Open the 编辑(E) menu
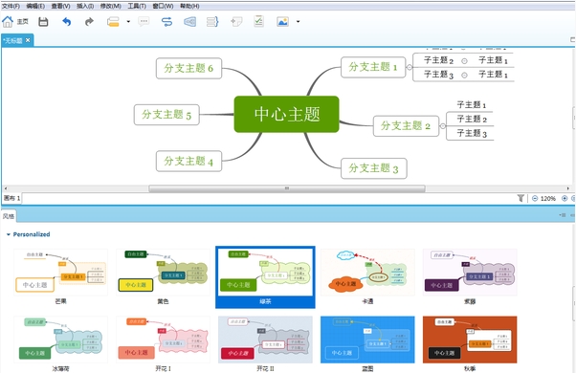This screenshot has width=576, height=373. pyautogui.click(x=35, y=6)
